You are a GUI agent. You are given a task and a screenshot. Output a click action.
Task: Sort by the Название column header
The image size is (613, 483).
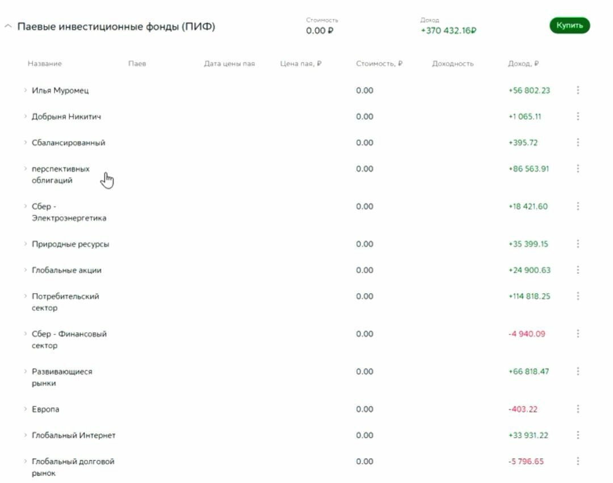[44, 63]
